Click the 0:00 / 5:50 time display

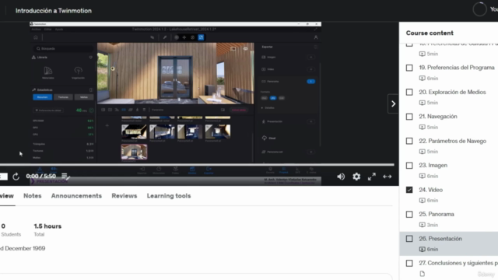(x=40, y=177)
